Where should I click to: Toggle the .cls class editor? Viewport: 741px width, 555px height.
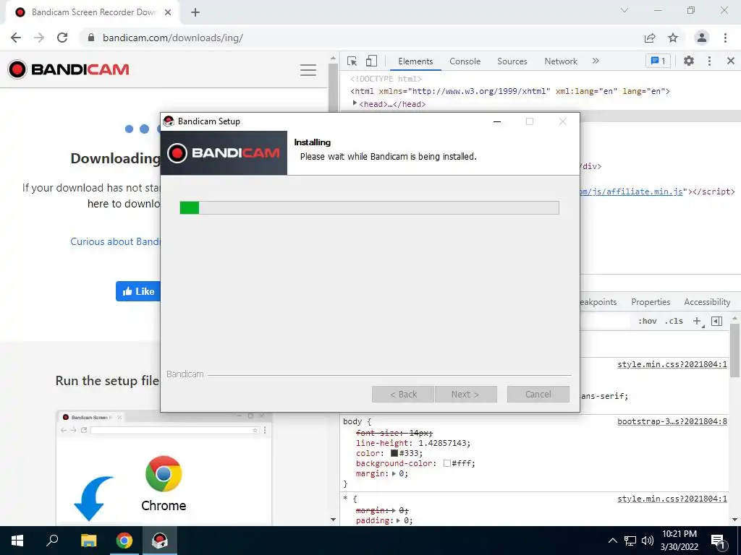(674, 321)
